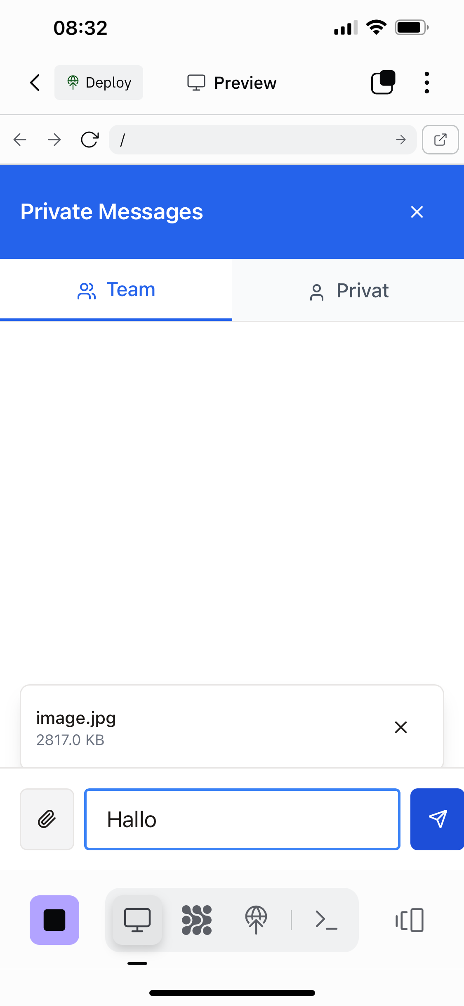Navigate forward in preview browser
464x1006 pixels.
[54, 140]
